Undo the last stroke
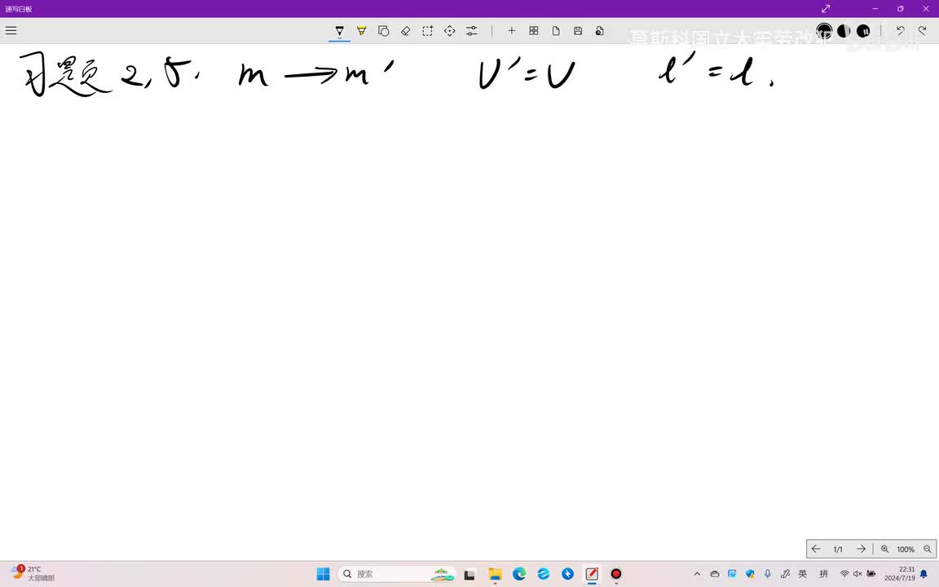 pos(900,30)
